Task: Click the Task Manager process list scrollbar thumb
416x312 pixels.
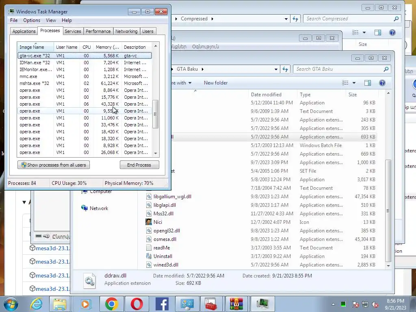Action: coord(156,114)
